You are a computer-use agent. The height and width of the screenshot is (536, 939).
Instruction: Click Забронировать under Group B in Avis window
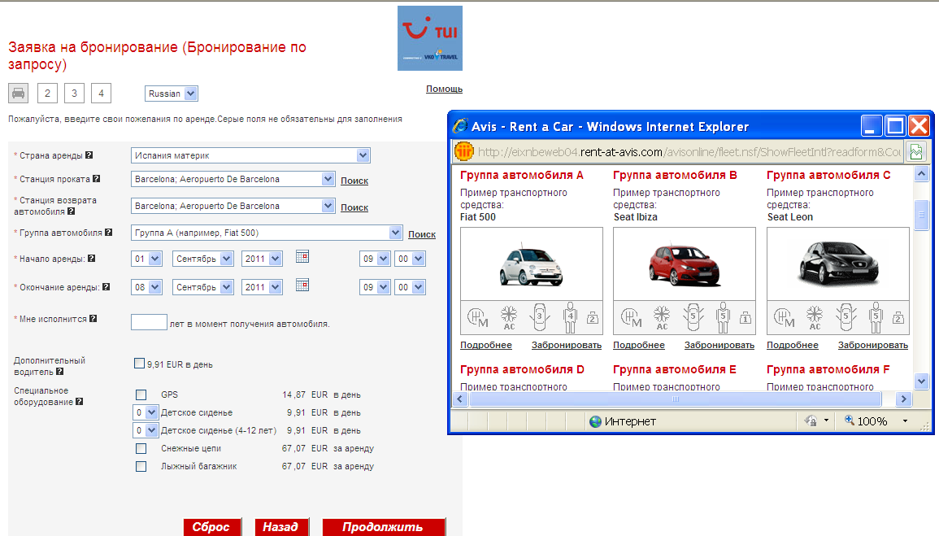point(719,345)
